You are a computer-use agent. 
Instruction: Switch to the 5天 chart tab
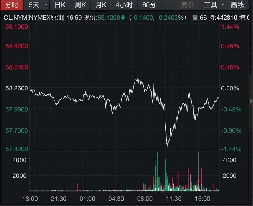tap(34, 5)
